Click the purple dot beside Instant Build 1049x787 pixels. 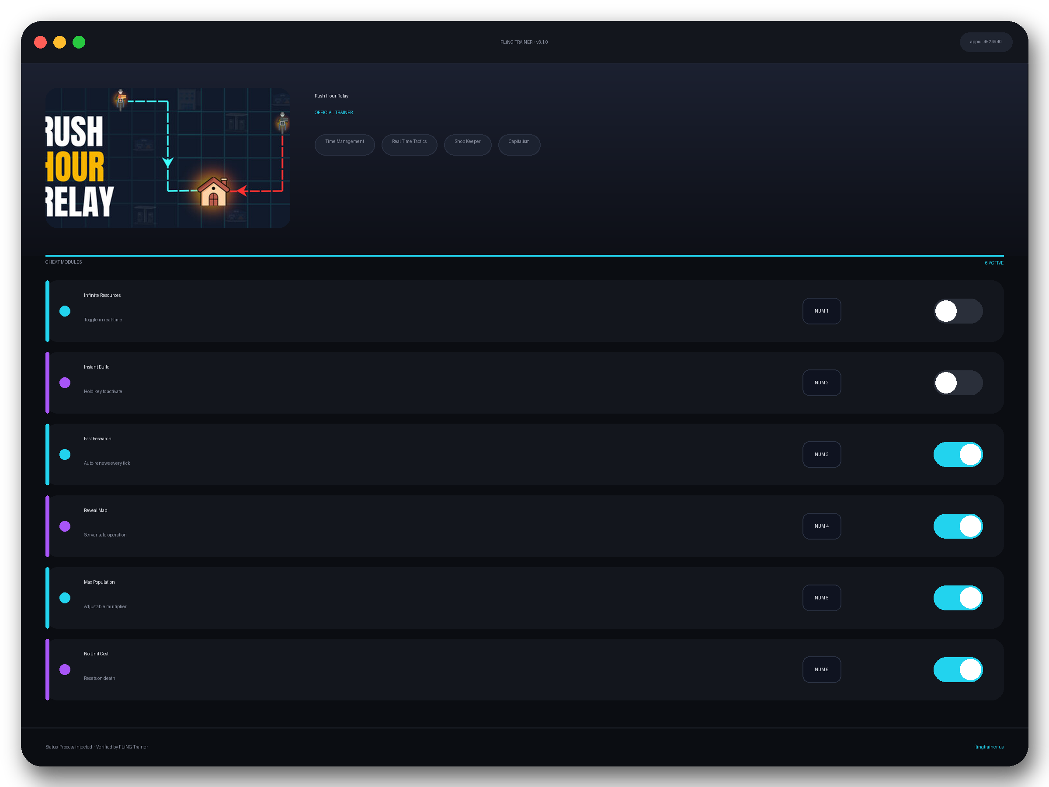[65, 383]
